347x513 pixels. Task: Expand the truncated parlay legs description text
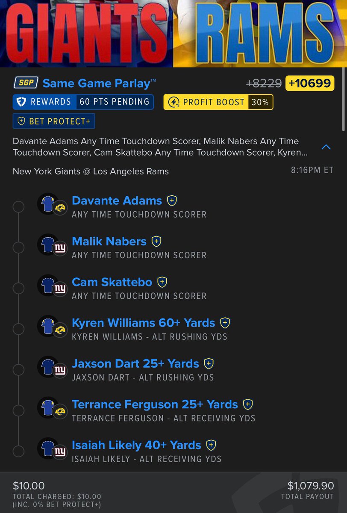coord(160,147)
